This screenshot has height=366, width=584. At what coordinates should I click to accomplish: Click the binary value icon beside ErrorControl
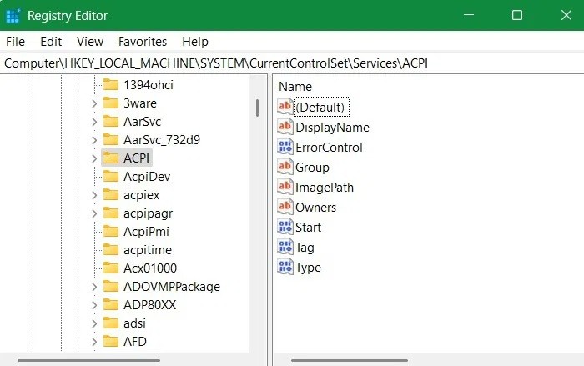point(285,147)
